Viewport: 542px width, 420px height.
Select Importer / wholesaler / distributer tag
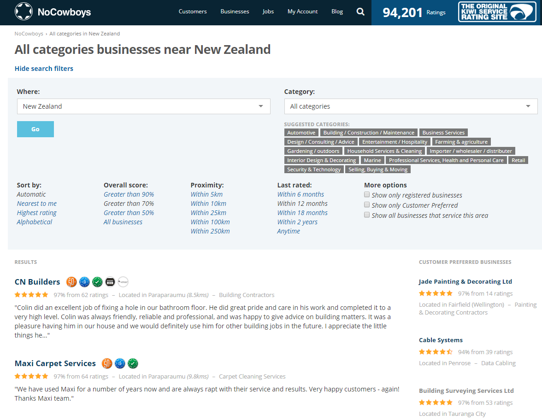(x=471, y=151)
